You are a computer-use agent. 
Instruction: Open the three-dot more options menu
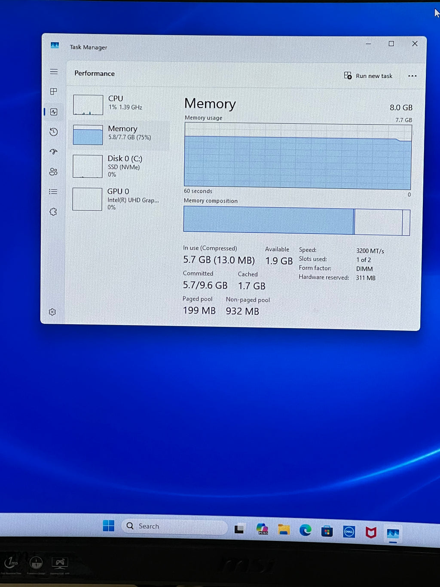pyautogui.click(x=412, y=76)
